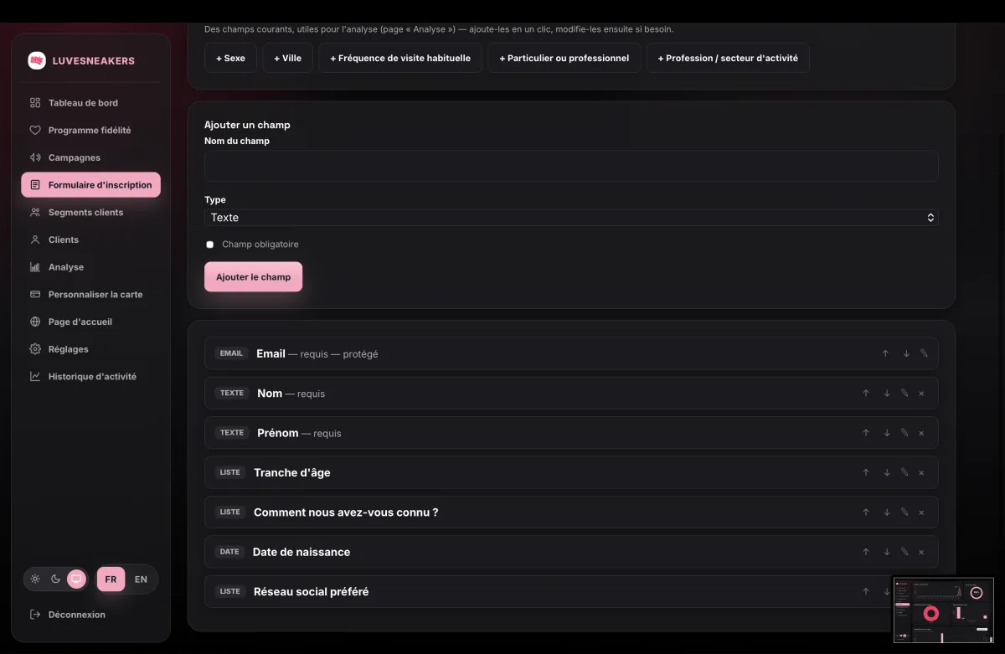
Task: Select the light theme sun icon
Action: (x=35, y=579)
